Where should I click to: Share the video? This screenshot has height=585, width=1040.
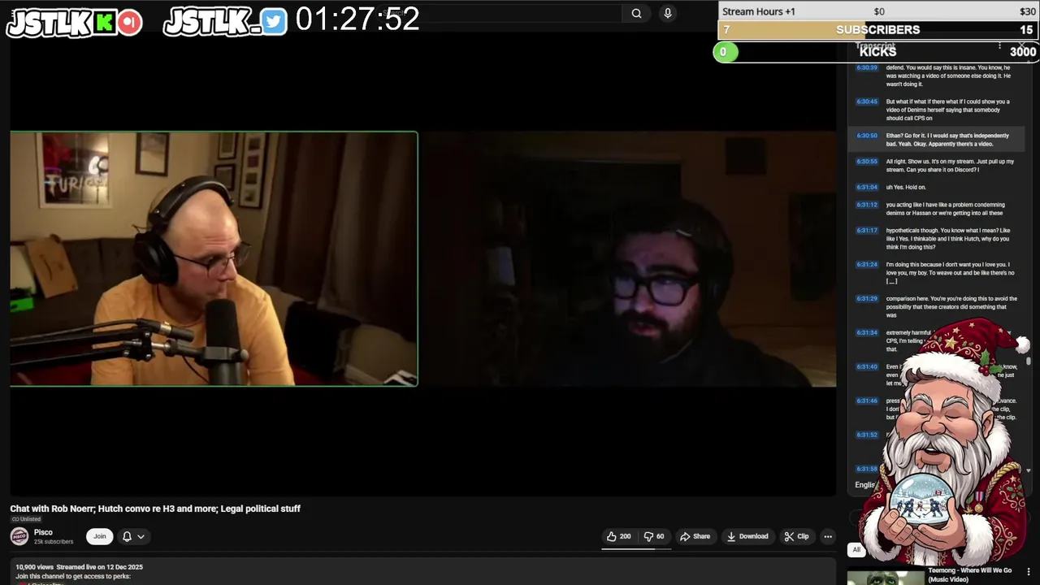pyautogui.click(x=695, y=536)
